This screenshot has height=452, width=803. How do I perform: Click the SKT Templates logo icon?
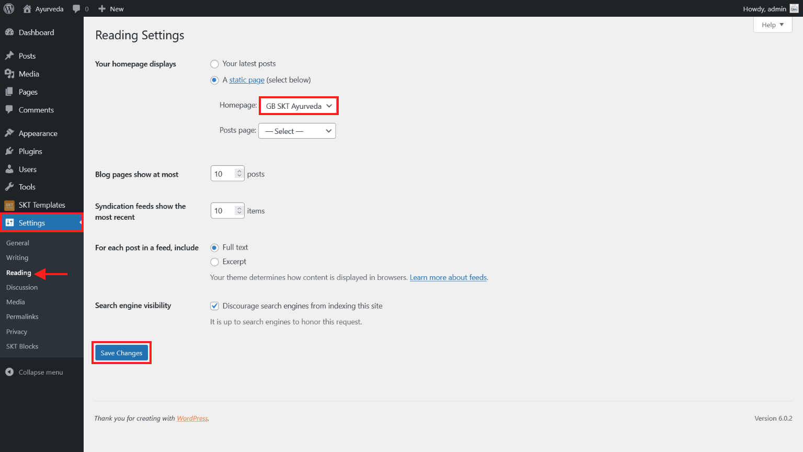tap(9, 205)
